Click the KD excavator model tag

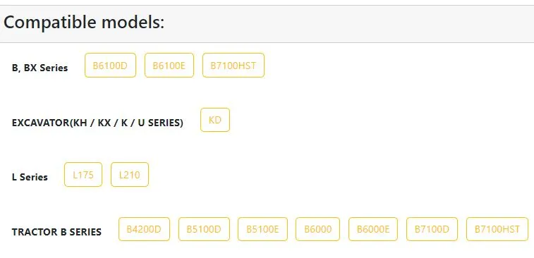pyautogui.click(x=215, y=120)
